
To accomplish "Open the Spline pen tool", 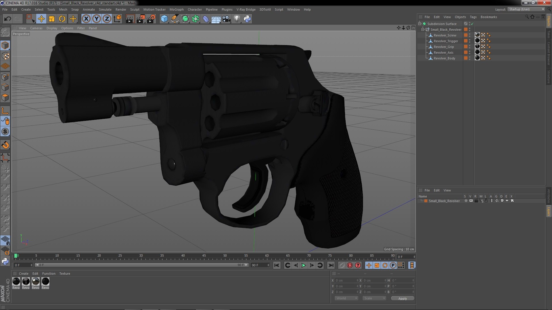I will 175,19.
